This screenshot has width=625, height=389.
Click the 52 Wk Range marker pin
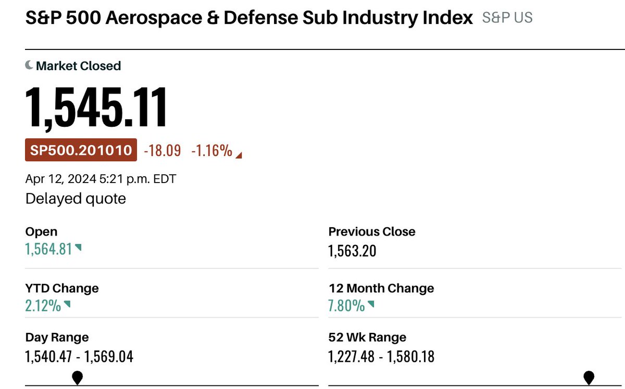pyautogui.click(x=589, y=378)
